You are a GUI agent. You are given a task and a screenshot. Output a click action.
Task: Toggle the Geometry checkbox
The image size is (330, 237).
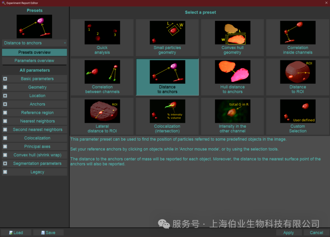click(x=5, y=87)
